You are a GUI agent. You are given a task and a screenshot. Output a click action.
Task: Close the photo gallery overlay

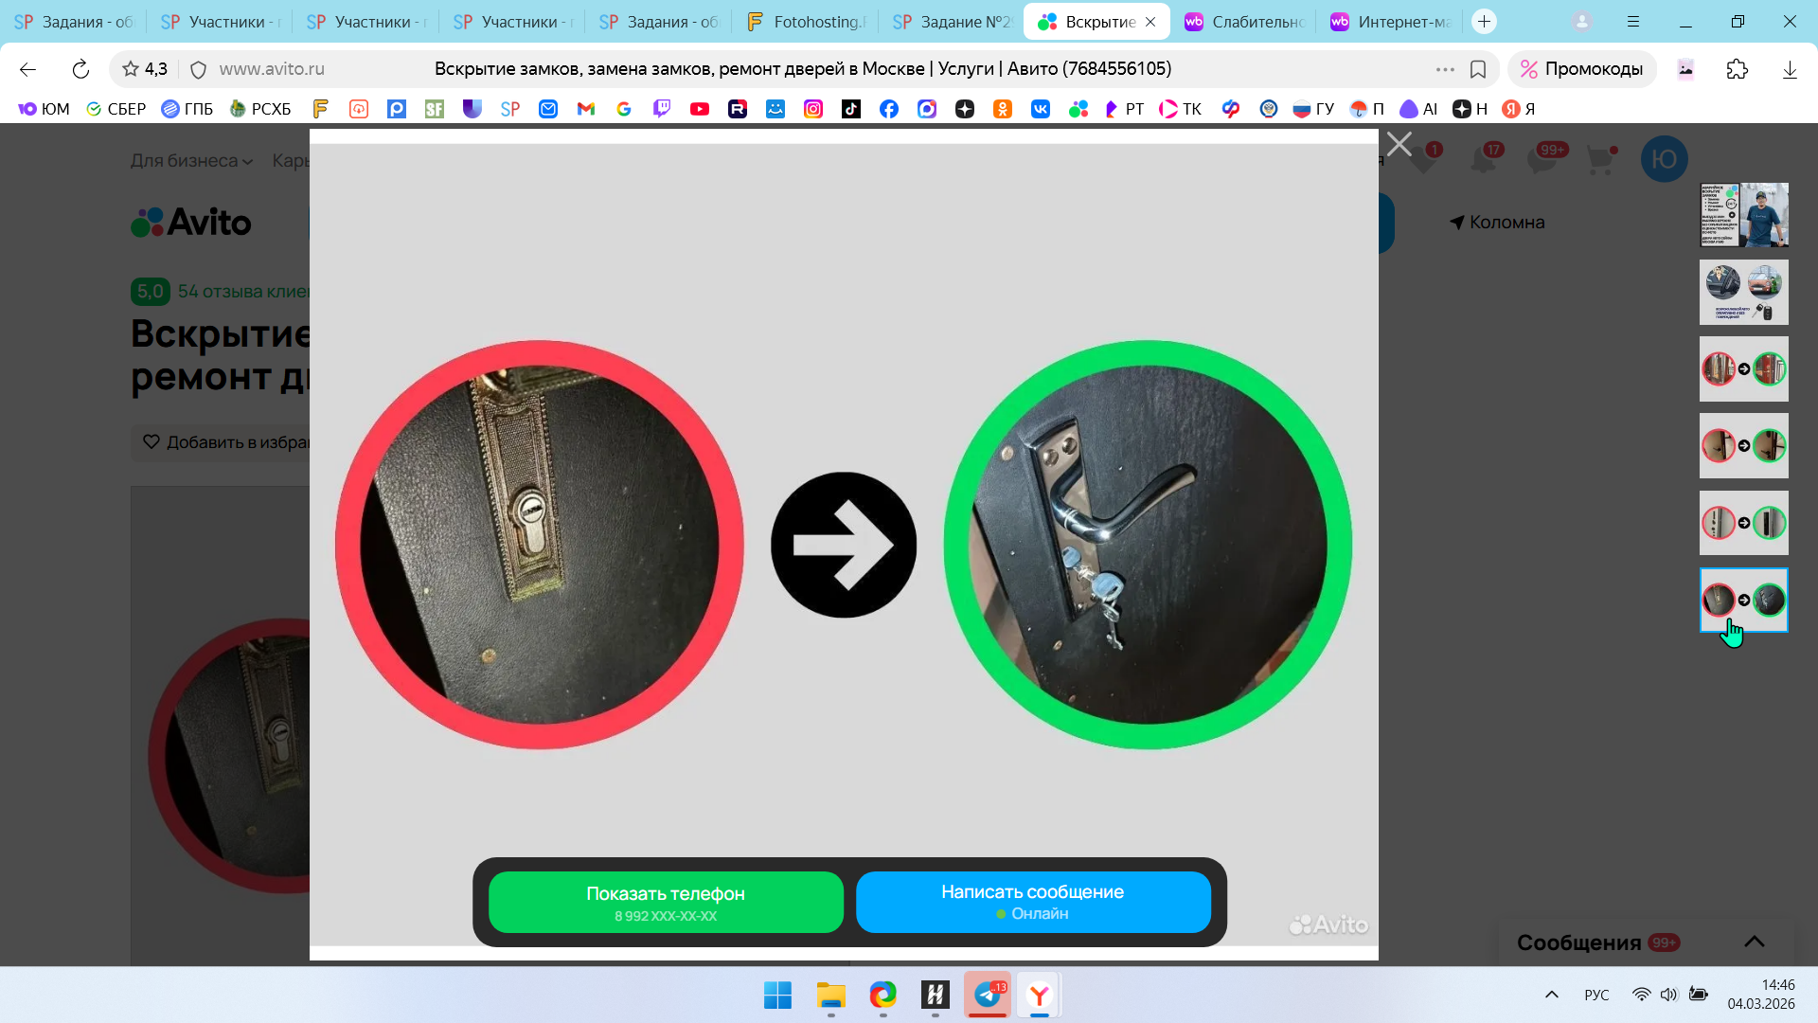pyautogui.click(x=1399, y=144)
